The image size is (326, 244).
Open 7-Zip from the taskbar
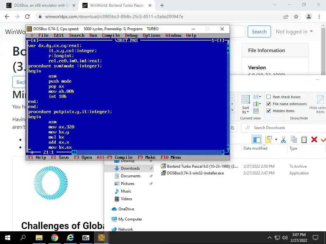coord(86,238)
